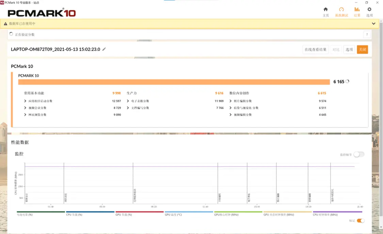Viewport: 383px width, 234px height.
Task: Expand the yellow notification banner chevron
Action: [373, 24]
